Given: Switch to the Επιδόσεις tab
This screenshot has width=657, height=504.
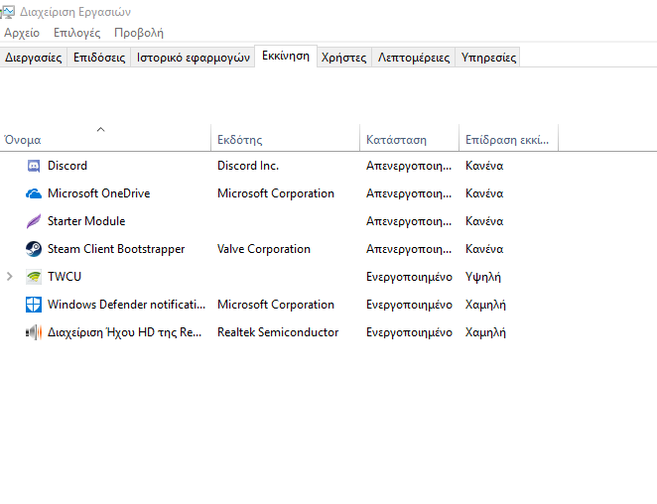Looking at the screenshot, I should [x=99, y=58].
